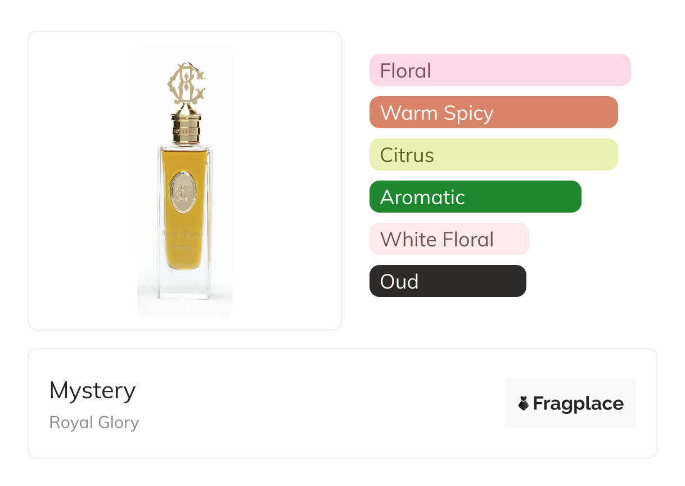Click the gold monogram cap on the bottle
The image size is (685, 486).
(186, 85)
